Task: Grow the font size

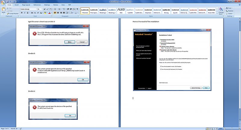Action: 44,9
